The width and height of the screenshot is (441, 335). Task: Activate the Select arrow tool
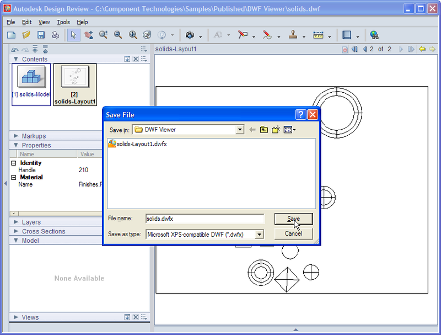73,35
